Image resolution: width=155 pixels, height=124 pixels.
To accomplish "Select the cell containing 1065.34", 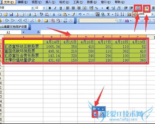I will tap(52, 46).
